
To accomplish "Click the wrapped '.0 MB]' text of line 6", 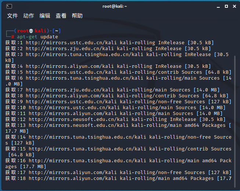I will [x=14, y=84].
